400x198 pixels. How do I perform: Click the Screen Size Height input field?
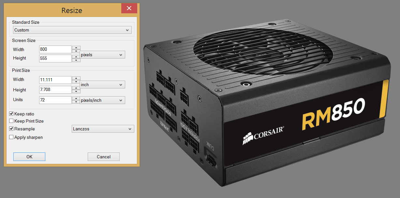[55, 59]
